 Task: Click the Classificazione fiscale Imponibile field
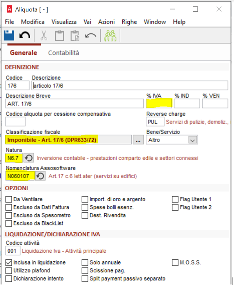tap(69, 140)
